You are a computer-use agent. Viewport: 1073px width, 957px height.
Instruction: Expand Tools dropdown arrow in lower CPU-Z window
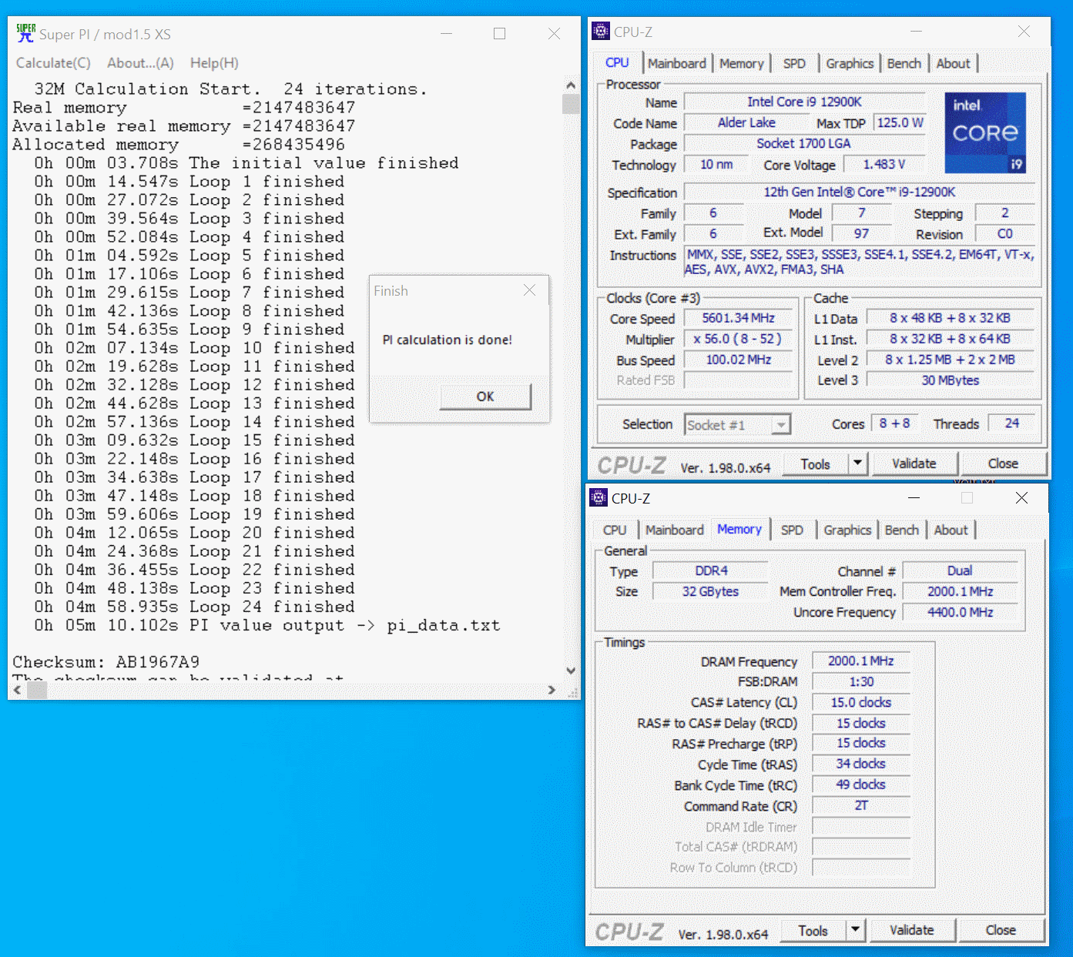(855, 931)
